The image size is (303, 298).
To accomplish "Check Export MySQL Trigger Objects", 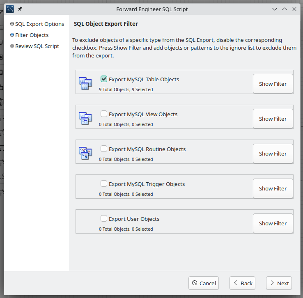I will [104, 184].
